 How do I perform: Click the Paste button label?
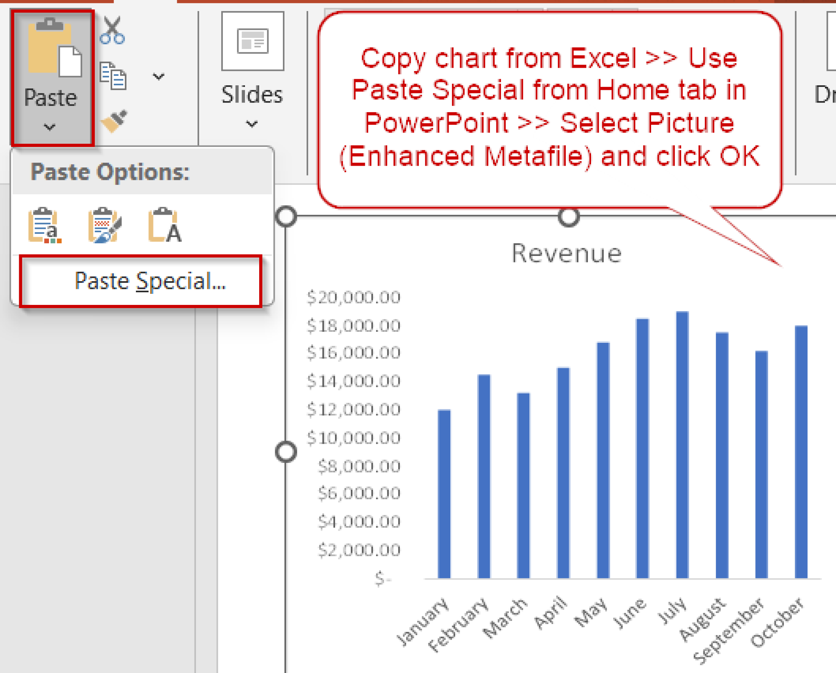(x=51, y=97)
